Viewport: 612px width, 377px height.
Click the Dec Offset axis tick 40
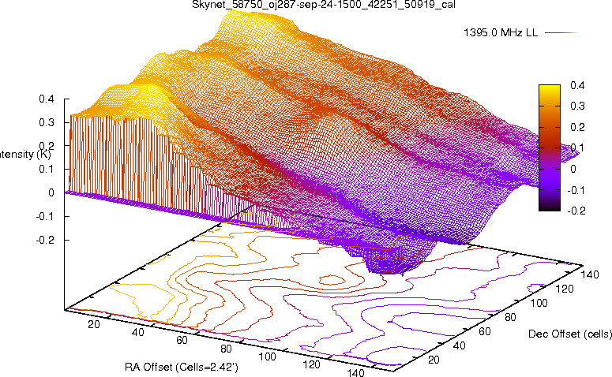click(x=460, y=345)
